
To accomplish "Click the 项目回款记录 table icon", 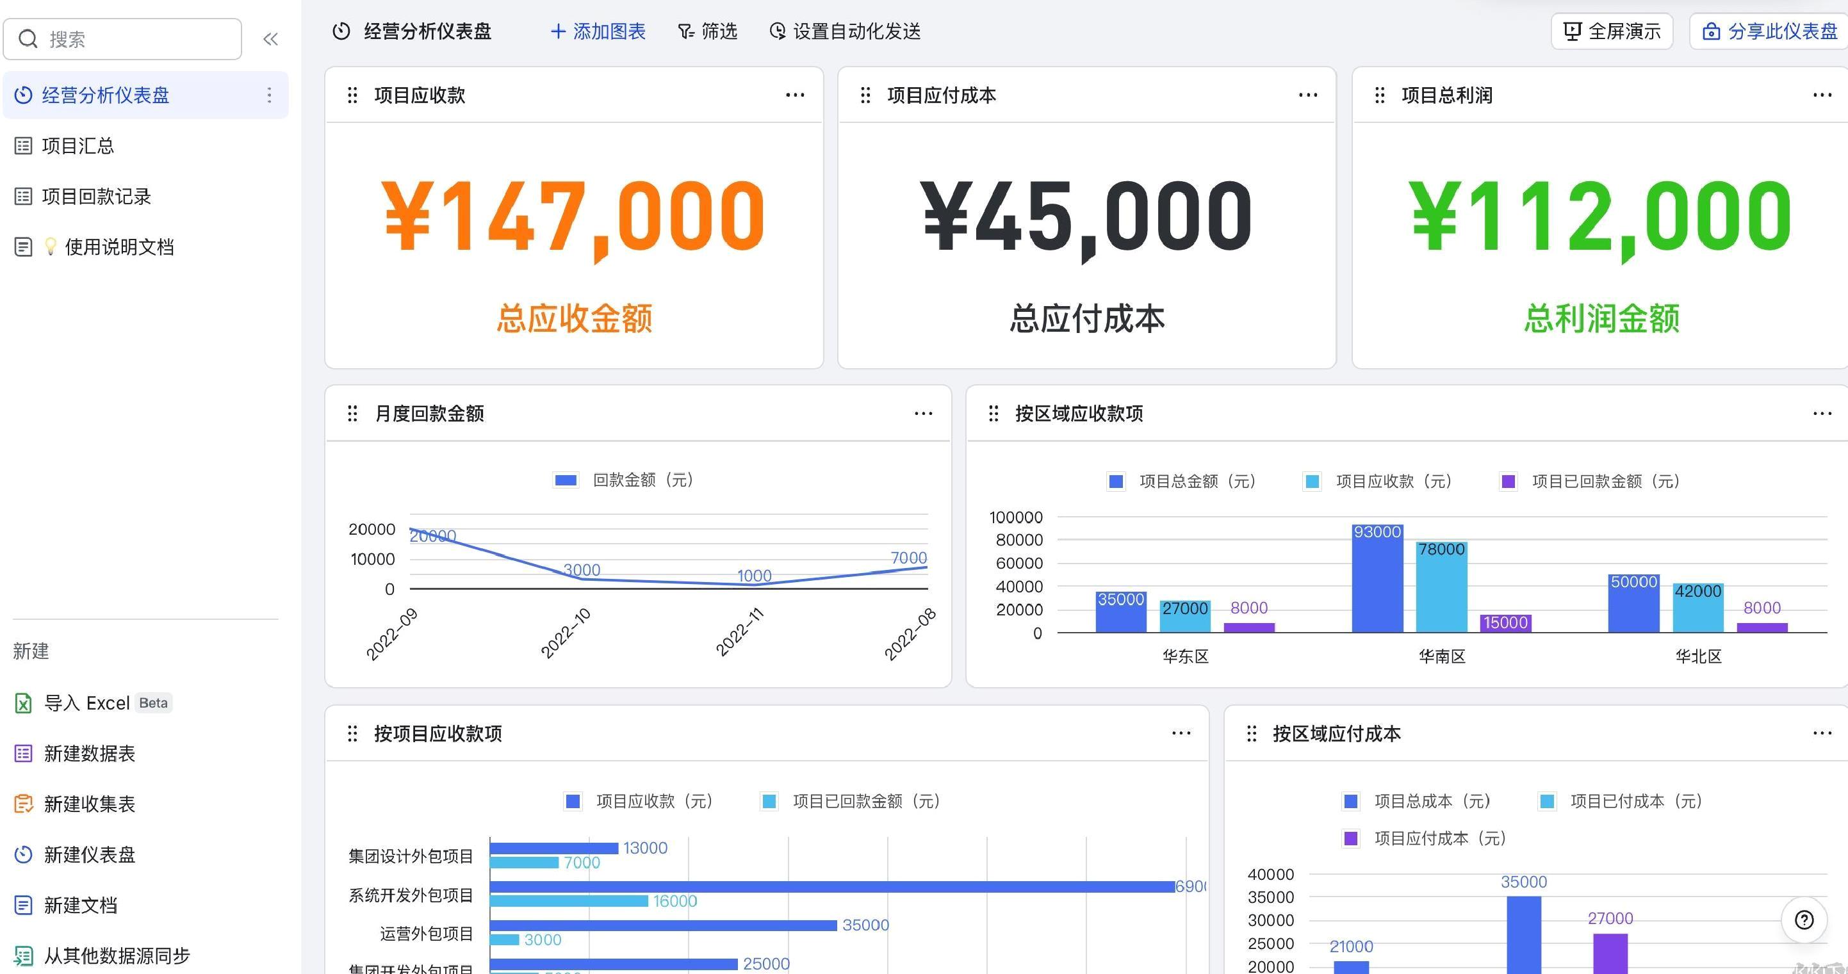I will point(23,197).
